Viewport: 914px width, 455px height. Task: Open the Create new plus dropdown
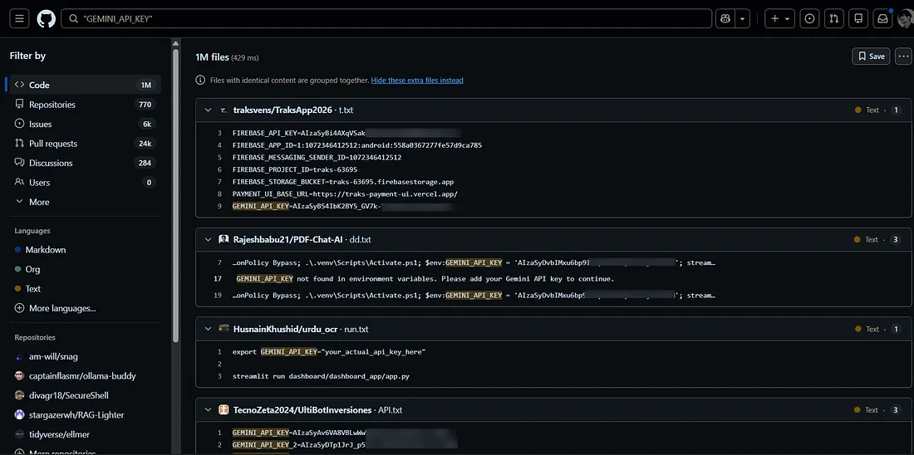779,18
